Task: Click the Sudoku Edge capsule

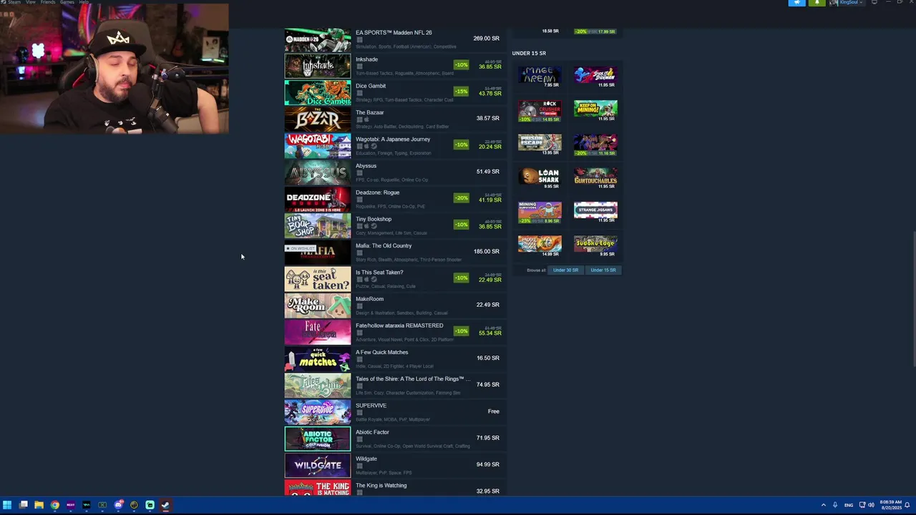Action: pyautogui.click(x=595, y=246)
